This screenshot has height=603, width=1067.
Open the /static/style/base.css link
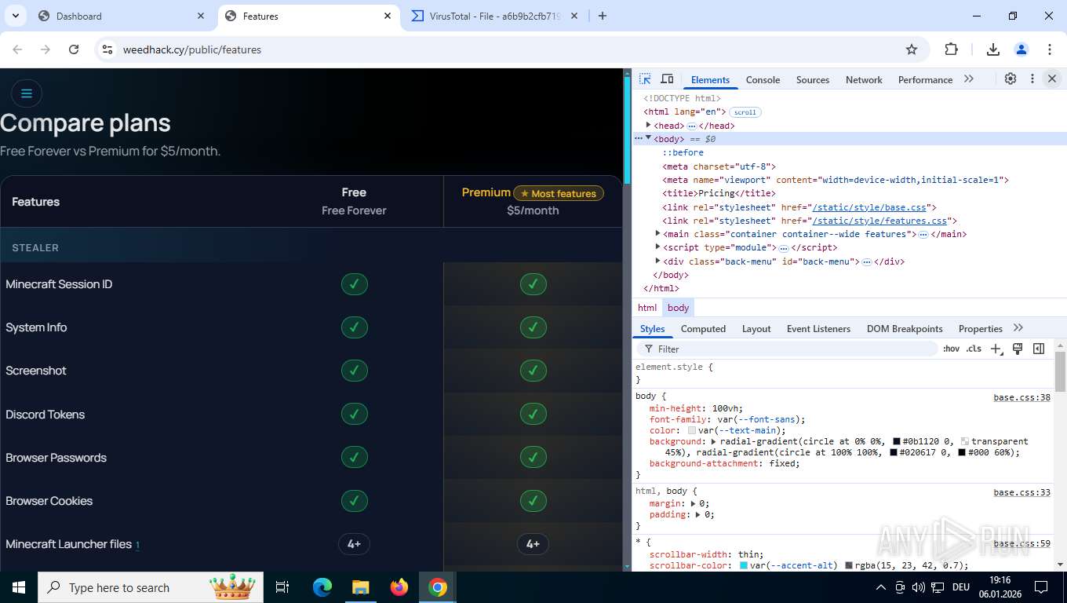[869, 207]
